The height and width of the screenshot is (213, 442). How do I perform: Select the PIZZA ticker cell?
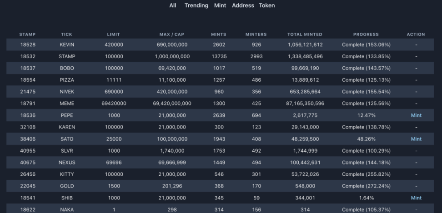(x=66, y=80)
